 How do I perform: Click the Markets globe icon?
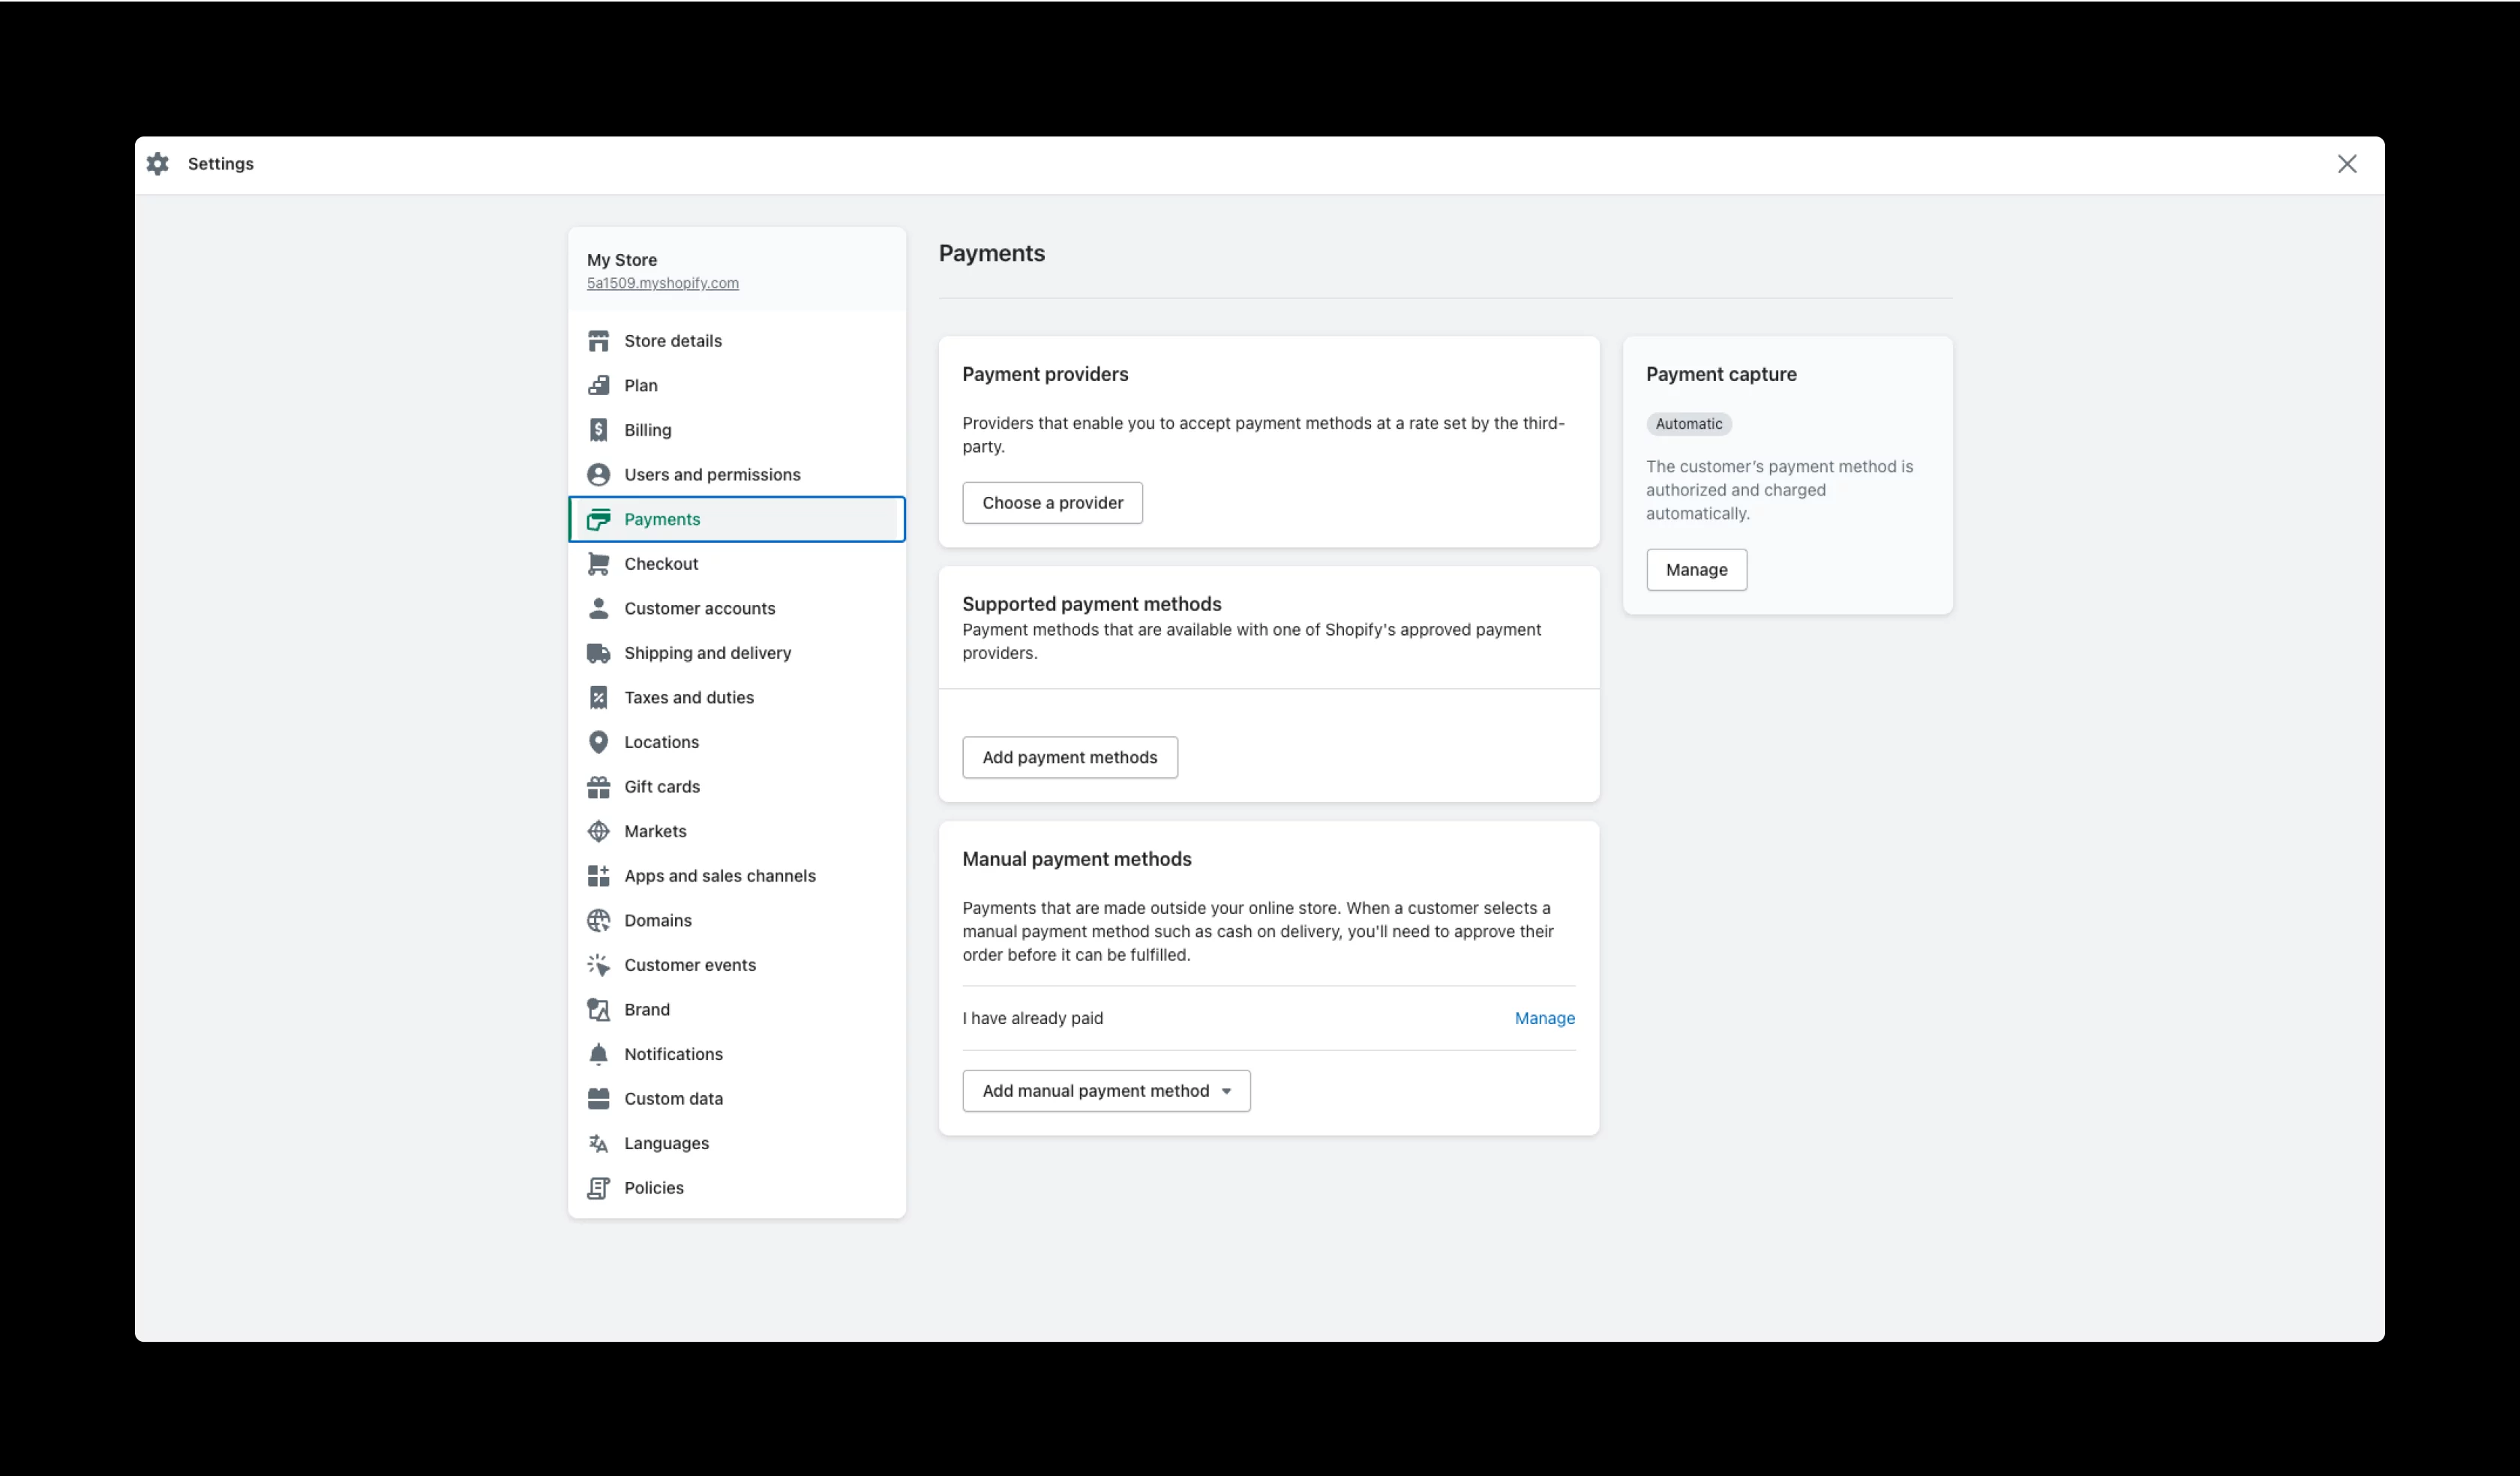point(598,831)
